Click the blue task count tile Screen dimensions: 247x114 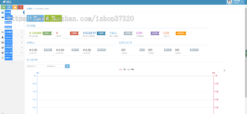pyautogui.click(x=35, y=18)
